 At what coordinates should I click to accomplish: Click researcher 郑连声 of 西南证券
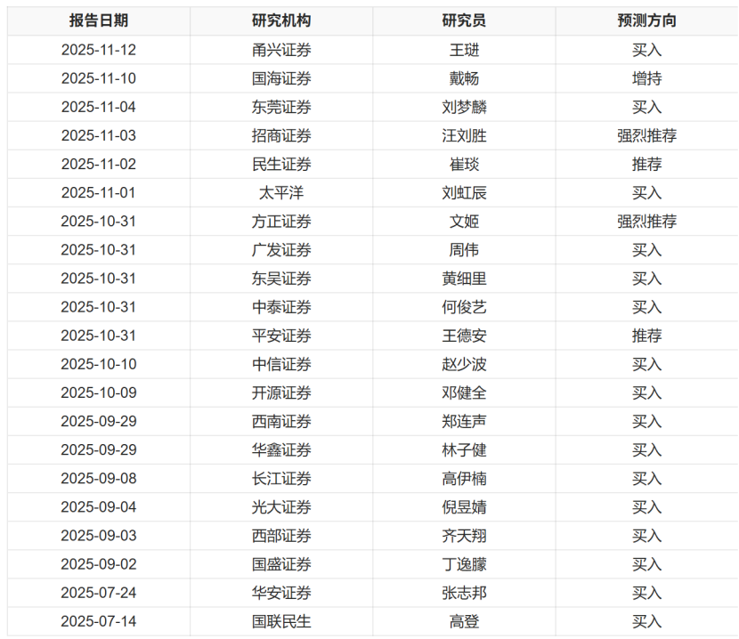pyautogui.click(x=464, y=422)
